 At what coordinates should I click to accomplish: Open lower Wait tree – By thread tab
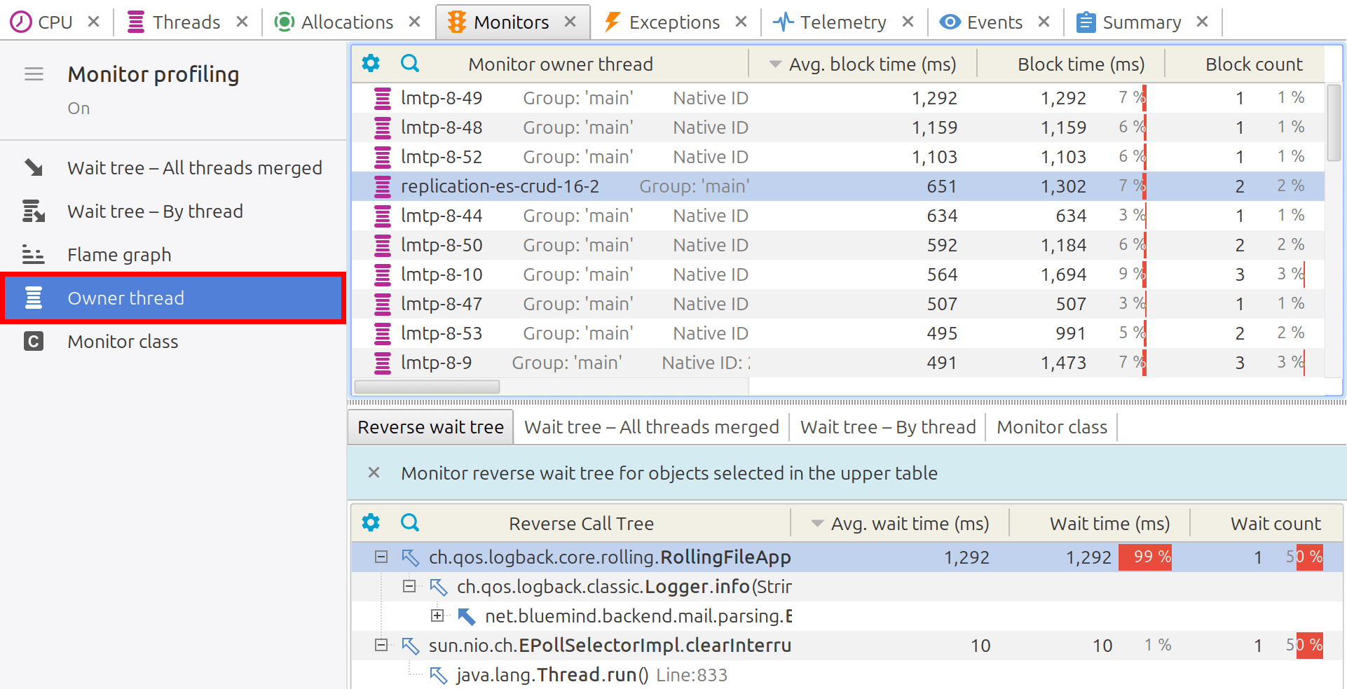888,427
